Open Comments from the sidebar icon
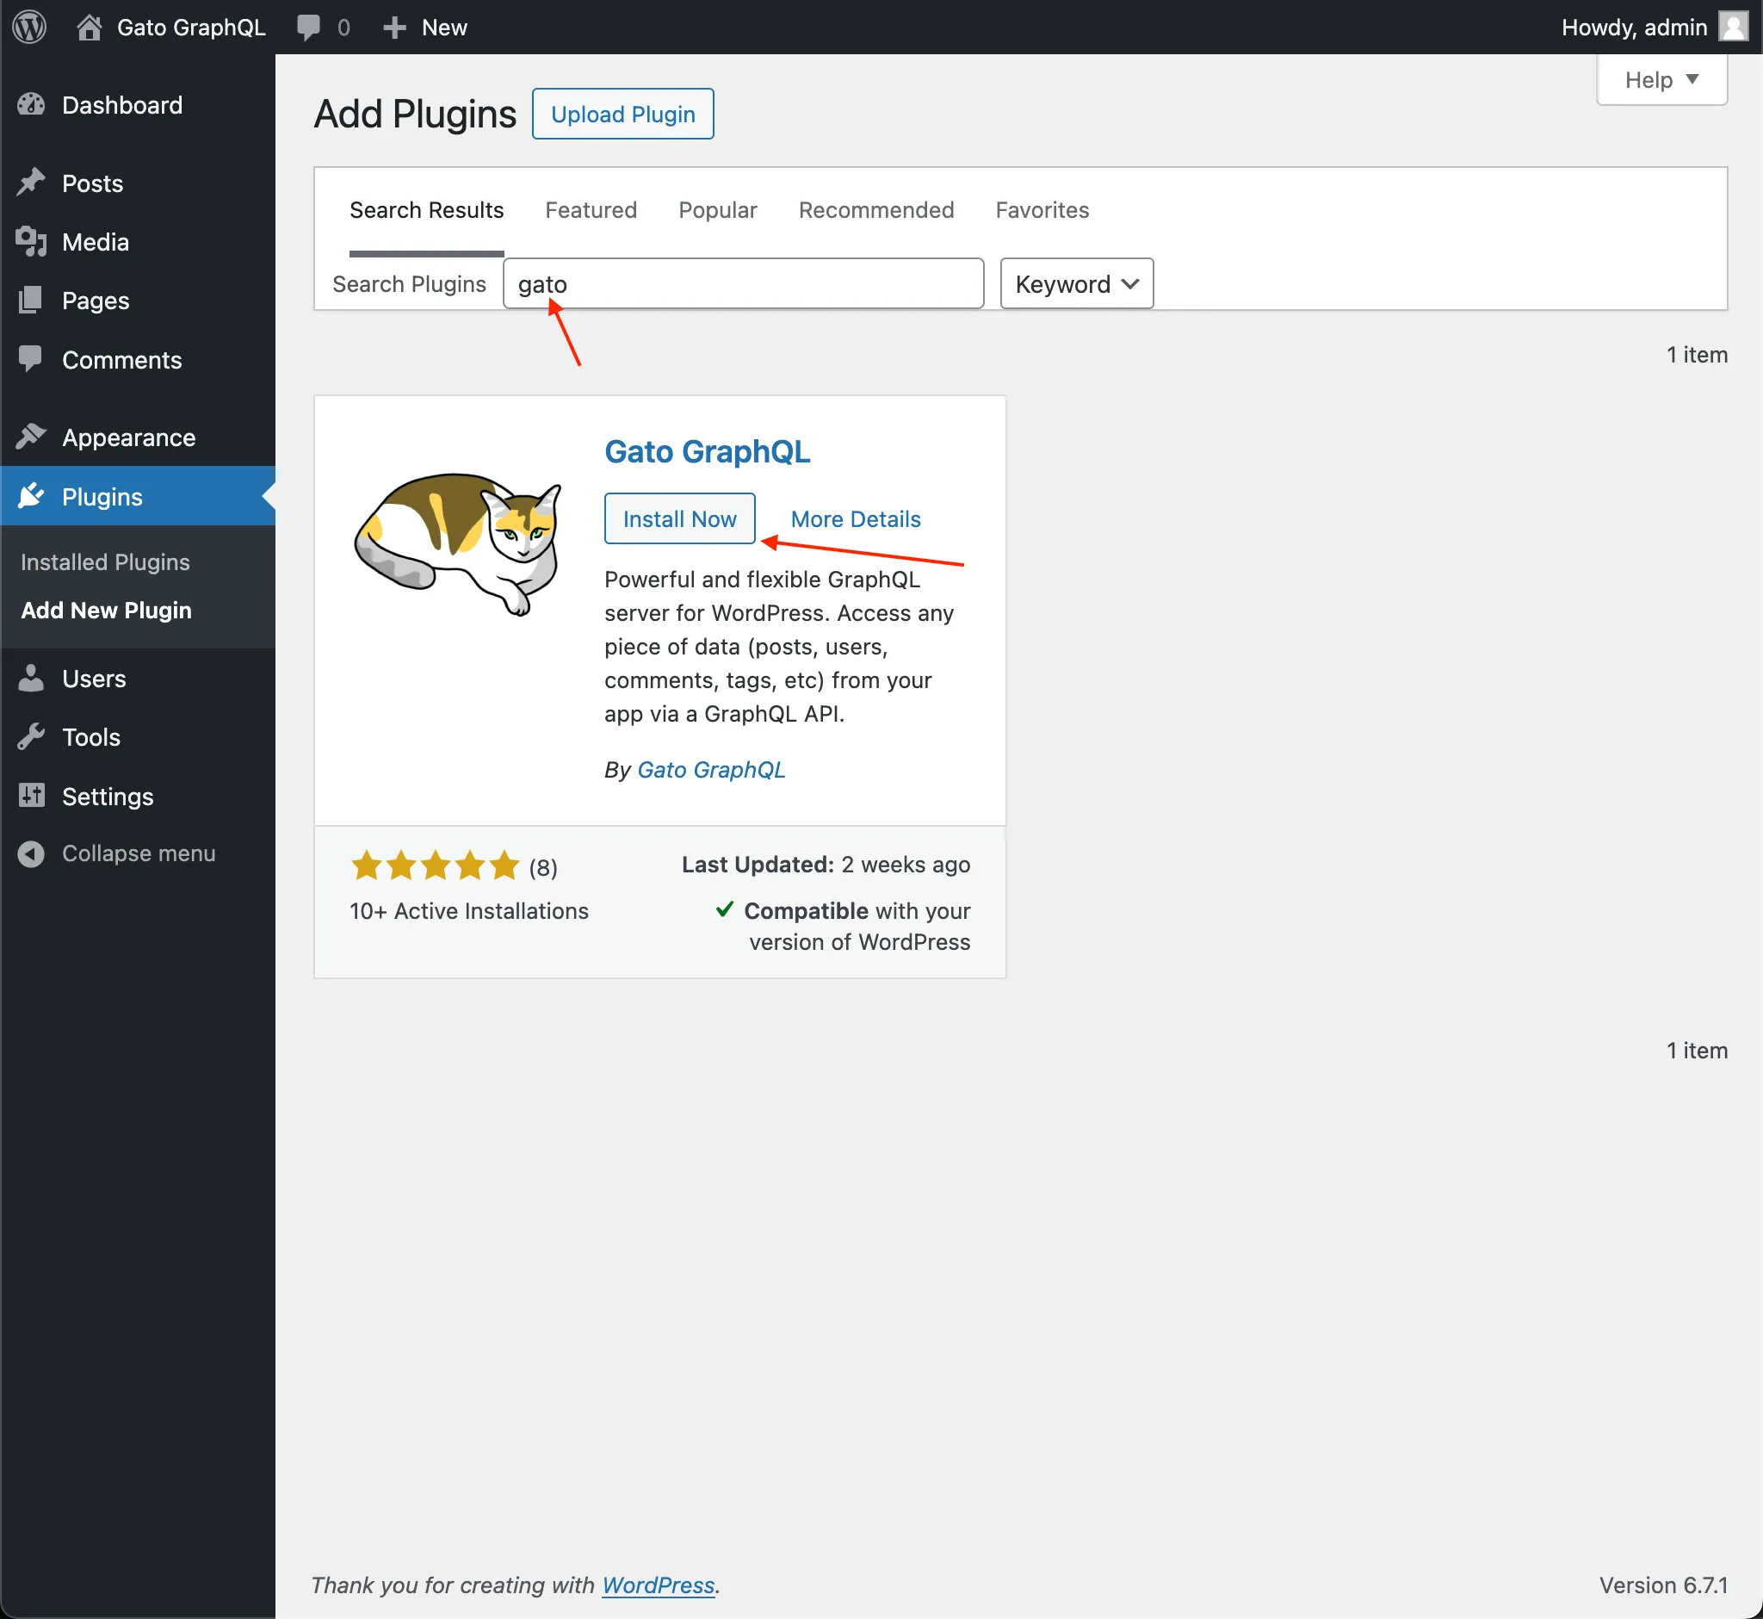The image size is (1763, 1619). point(31,359)
